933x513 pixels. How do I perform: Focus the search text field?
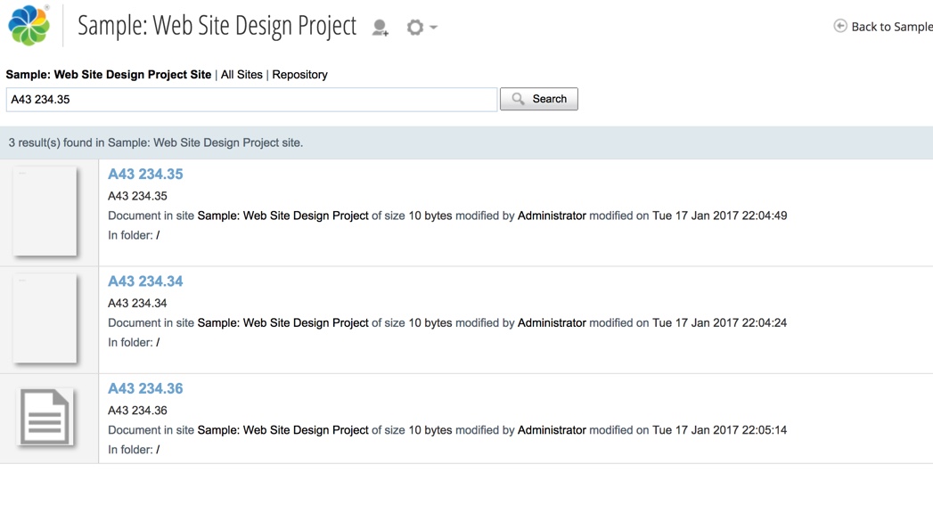click(x=251, y=100)
